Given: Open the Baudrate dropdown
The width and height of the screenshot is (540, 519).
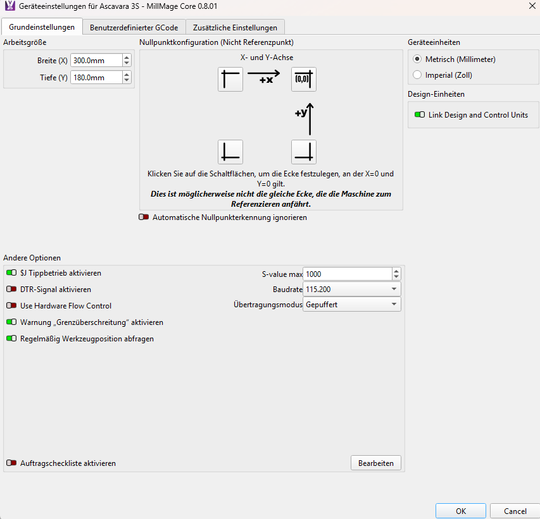Looking at the screenshot, I should click(351, 290).
